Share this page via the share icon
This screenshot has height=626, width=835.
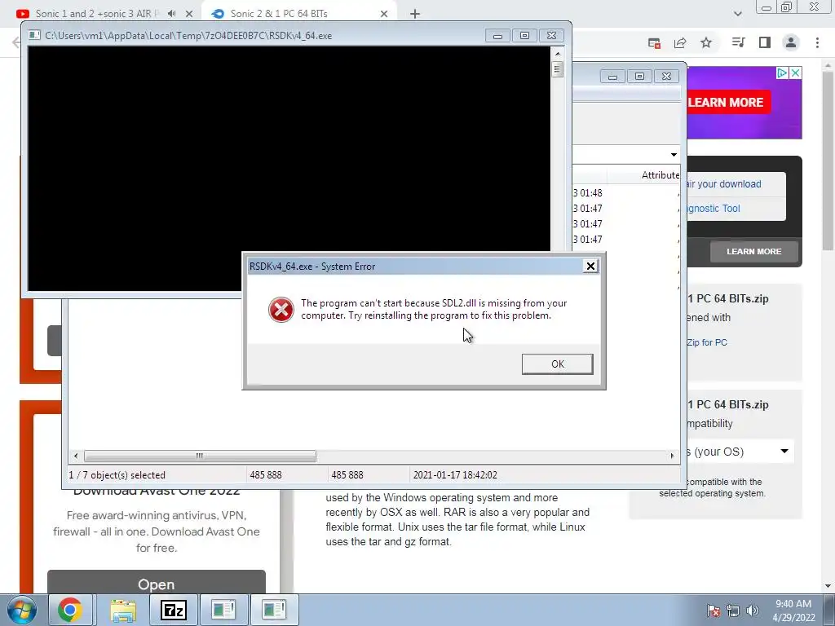pos(680,43)
